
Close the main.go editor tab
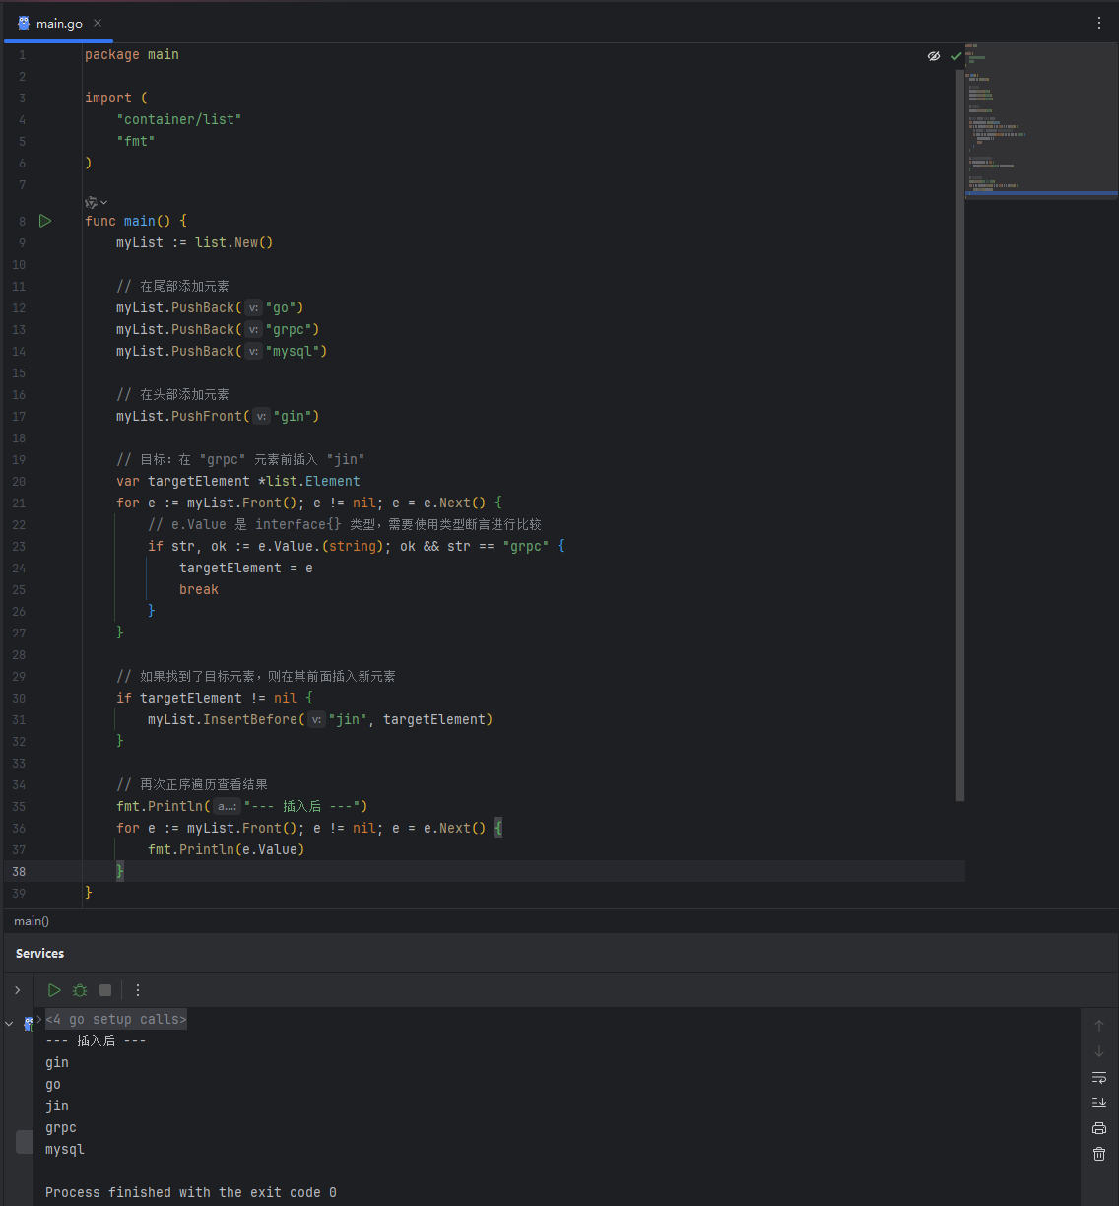coord(97,23)
